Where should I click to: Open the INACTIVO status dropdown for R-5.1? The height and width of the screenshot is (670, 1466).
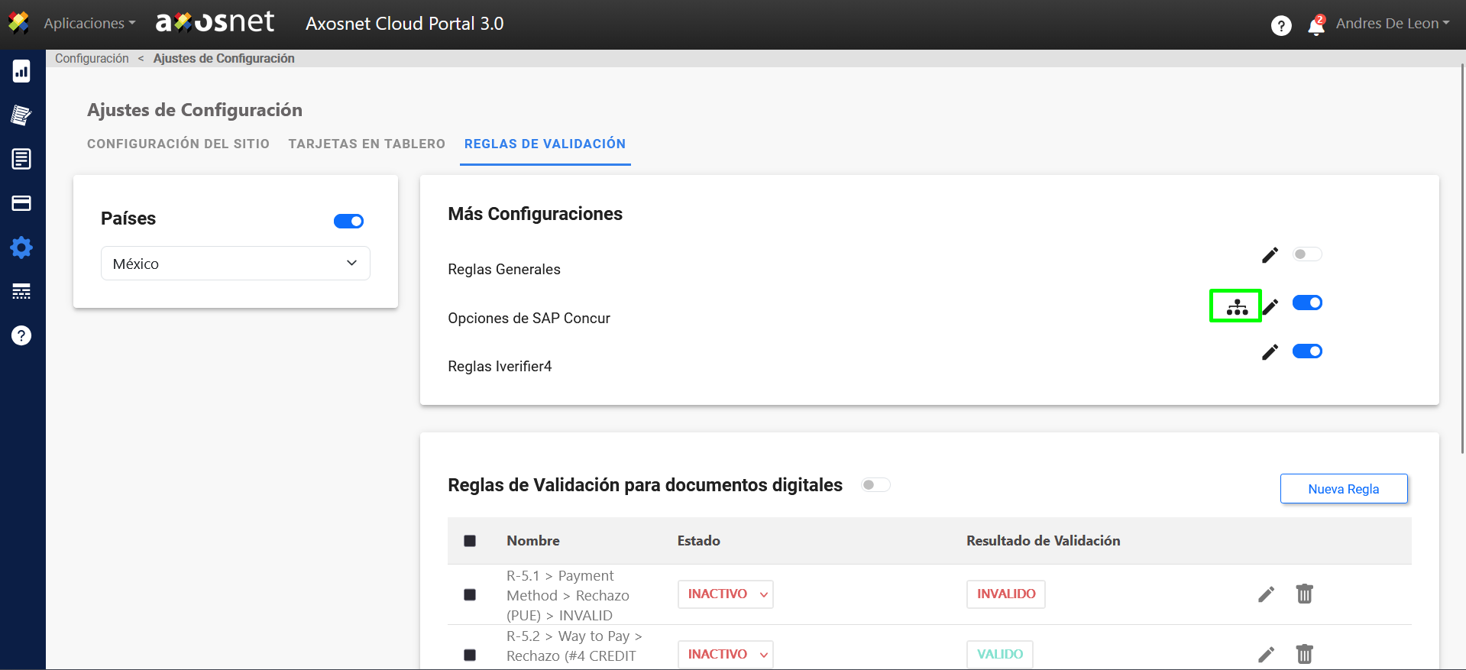click(x=725, y=594)
